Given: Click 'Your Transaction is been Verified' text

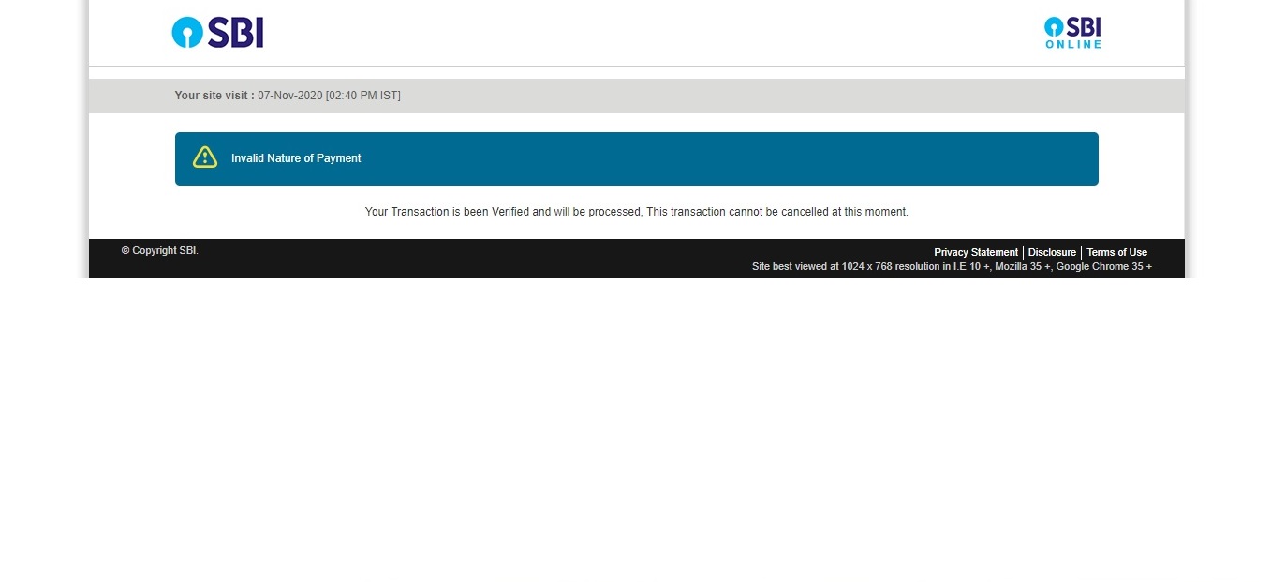Looking at the screenshot, I should pos(447,212).
